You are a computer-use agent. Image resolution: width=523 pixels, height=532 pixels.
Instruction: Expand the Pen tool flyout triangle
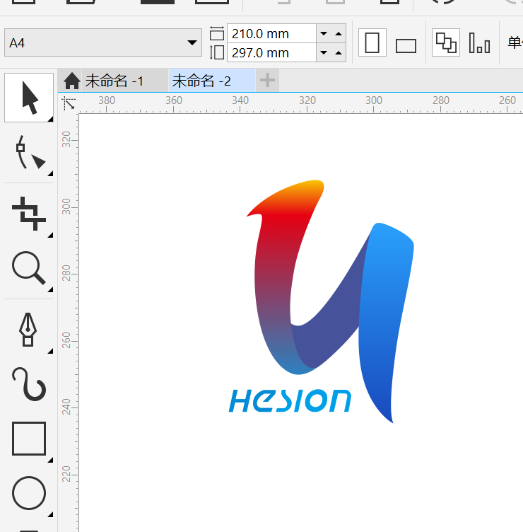(50, 351)
